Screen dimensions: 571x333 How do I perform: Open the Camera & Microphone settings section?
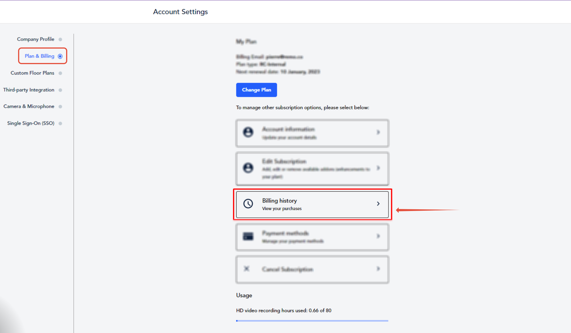(x=29, y=106)
